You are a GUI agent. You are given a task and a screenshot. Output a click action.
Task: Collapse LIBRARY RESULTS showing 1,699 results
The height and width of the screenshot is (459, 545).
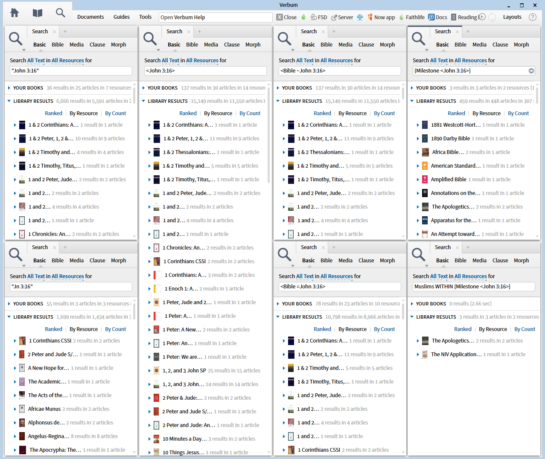coord(9,317)
